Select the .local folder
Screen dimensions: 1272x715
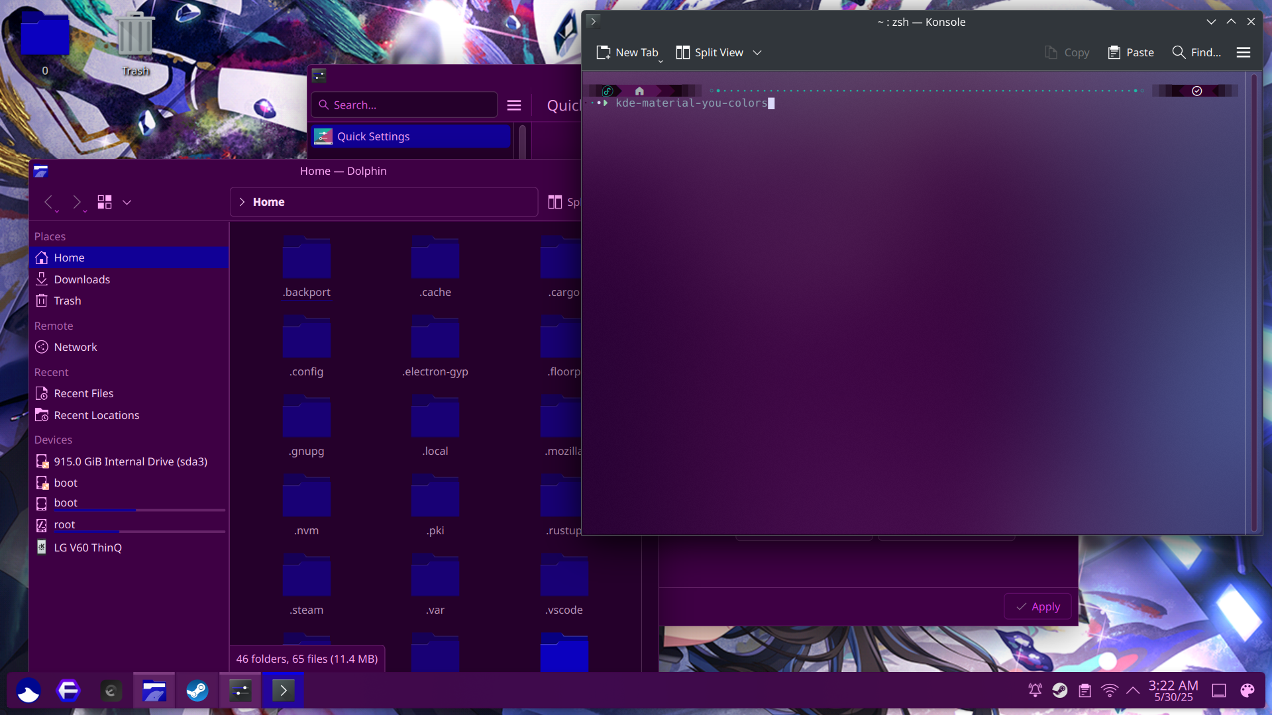tap(435, 426)
